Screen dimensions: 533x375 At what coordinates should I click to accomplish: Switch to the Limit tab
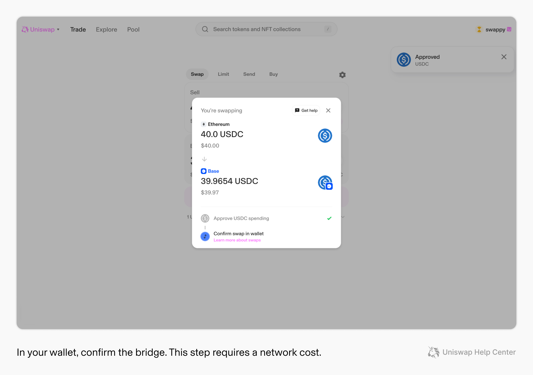coord(223,74)
